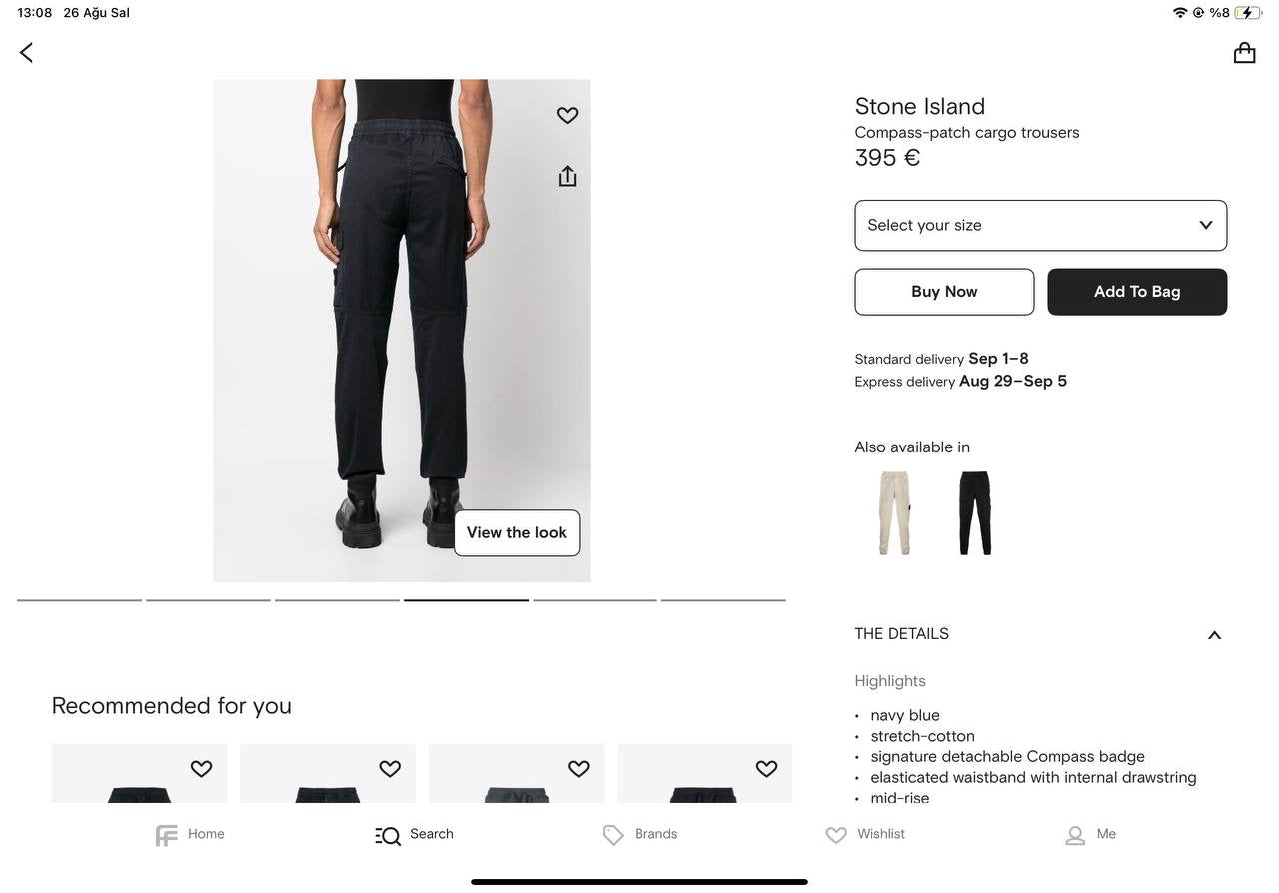Favorite the first recommended item
The height and width of the screenshot is (893, 1279).
[x=201, y=769]
